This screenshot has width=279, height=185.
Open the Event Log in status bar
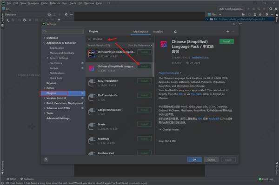click(x=266, y=179)
